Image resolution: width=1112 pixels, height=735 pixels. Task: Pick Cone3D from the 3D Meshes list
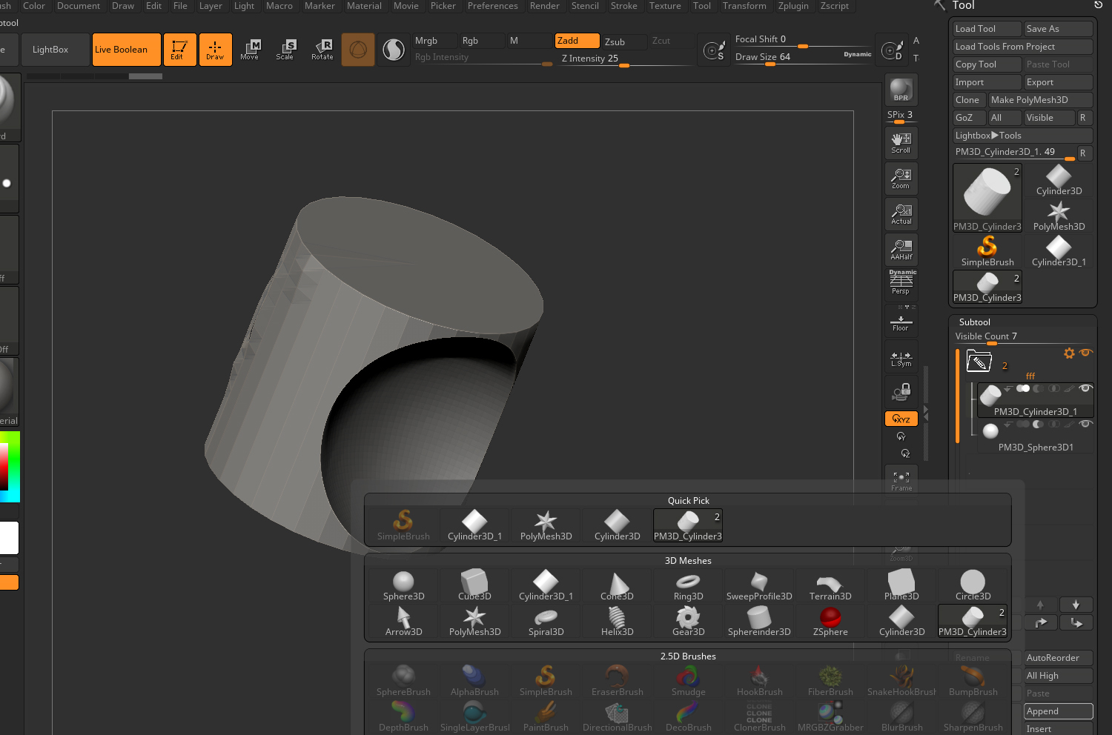coord(617,585)
